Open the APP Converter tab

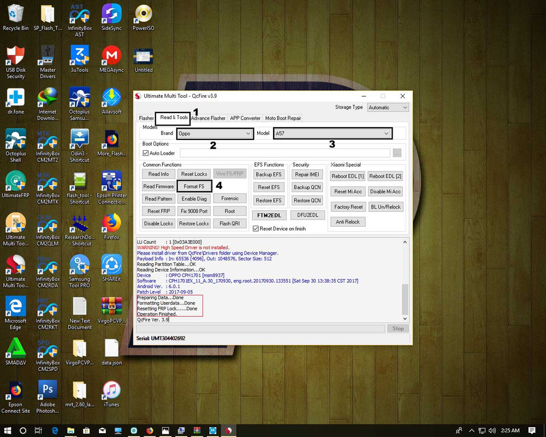coord(245,118)
